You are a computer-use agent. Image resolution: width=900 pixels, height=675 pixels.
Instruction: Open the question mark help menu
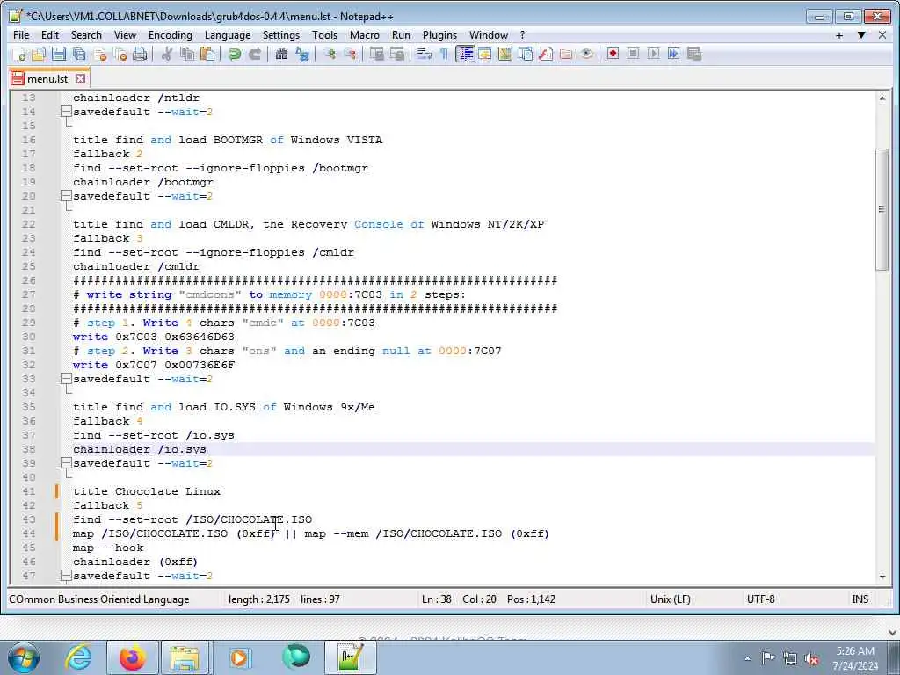522,35
